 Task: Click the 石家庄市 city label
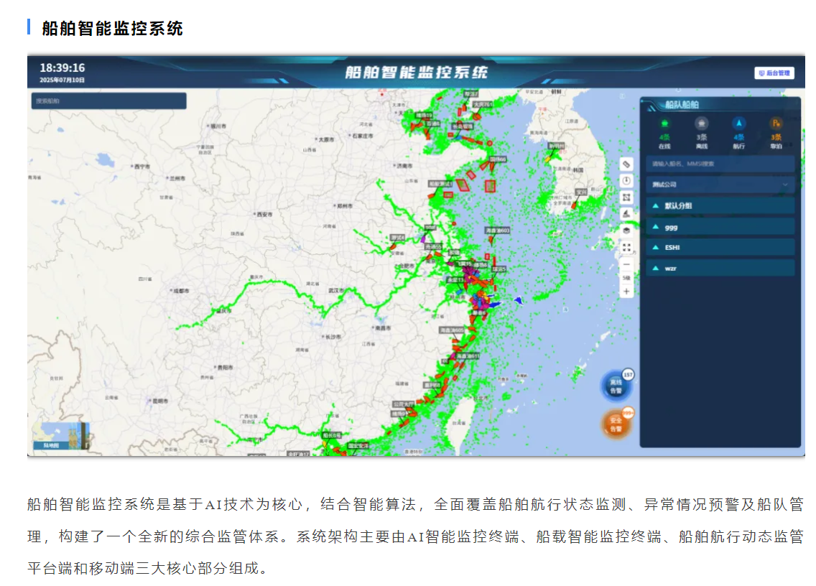[363, 136]
